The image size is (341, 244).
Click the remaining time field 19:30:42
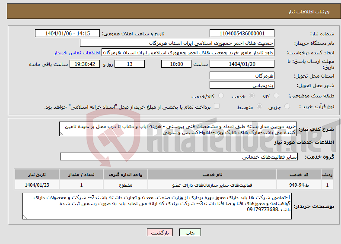coord(85,64)
